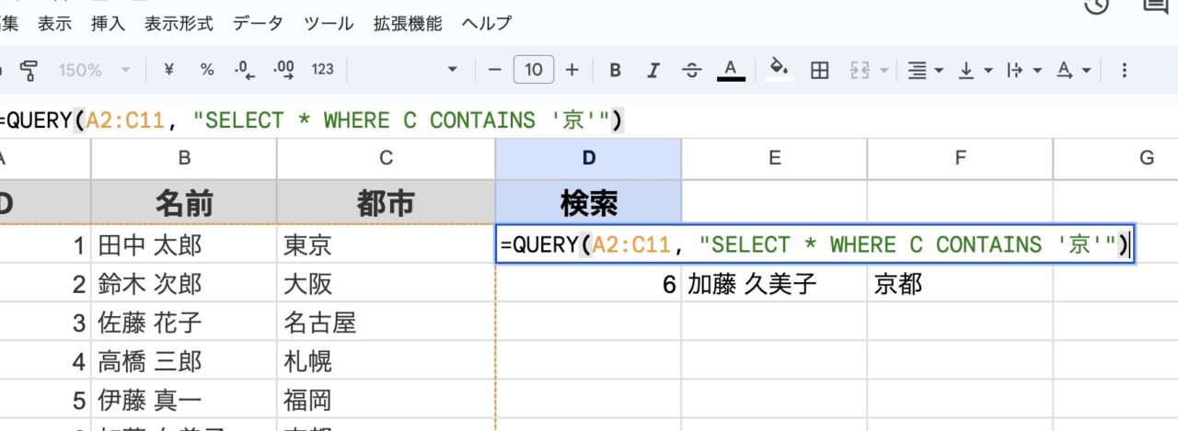Open the comments icon in the top right

[x=1155, y=5]
